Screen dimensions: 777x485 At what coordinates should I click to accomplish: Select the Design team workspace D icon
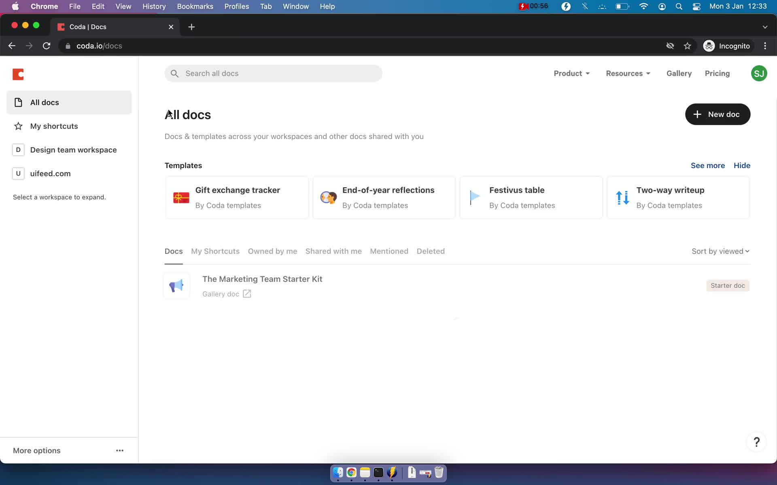(18, 150)
